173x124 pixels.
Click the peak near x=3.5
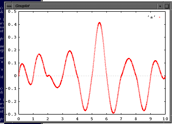[70, 51]
